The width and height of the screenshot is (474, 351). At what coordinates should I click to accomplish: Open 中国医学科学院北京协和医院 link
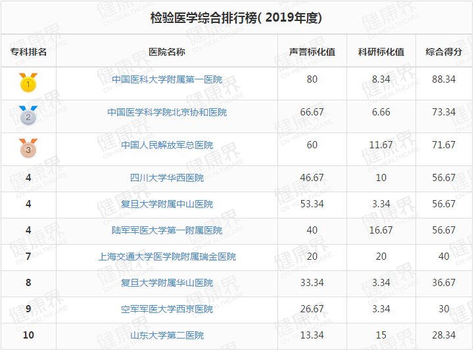click(x=167, y=112)
